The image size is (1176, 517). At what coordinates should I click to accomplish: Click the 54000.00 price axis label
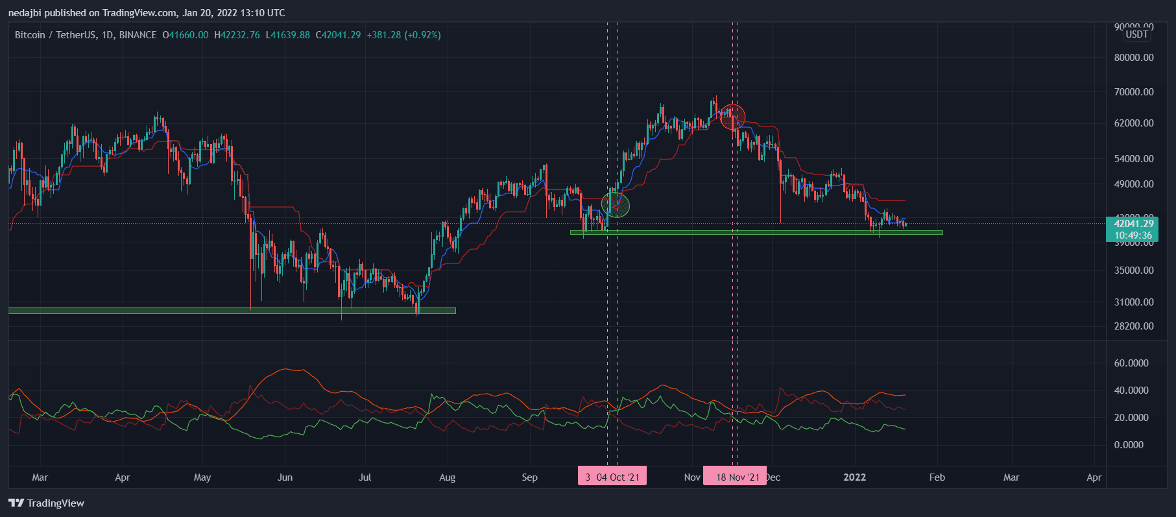point(1134,159)
